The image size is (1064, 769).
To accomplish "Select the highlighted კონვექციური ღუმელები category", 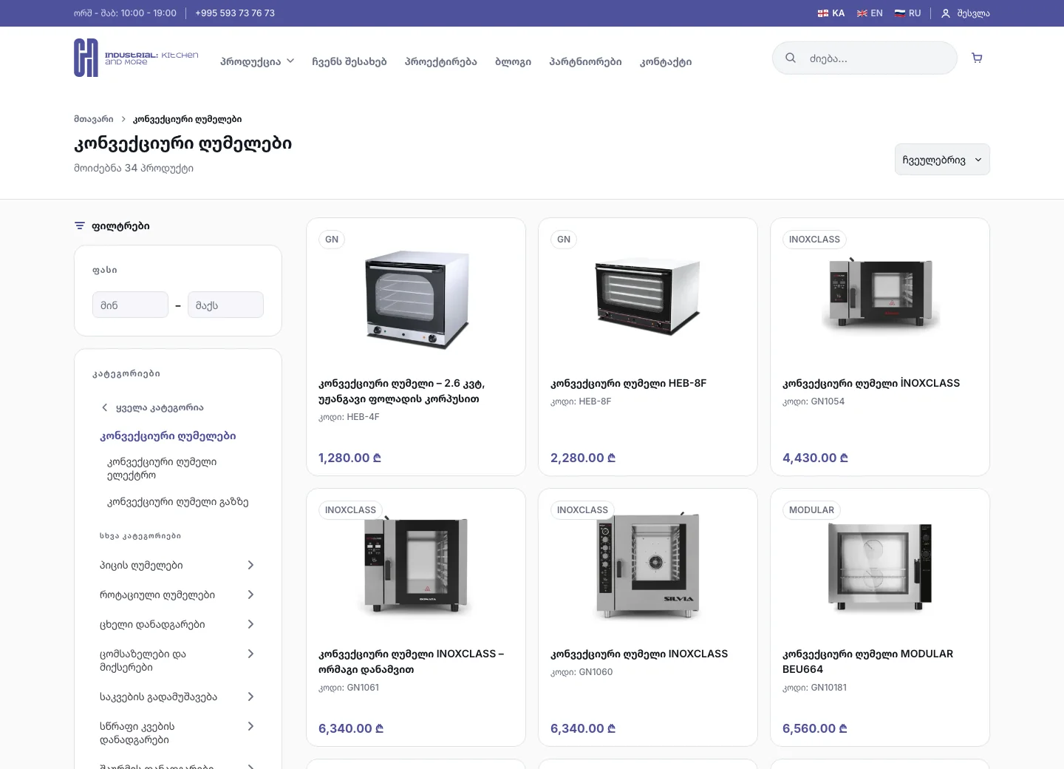I will (168, 436).
